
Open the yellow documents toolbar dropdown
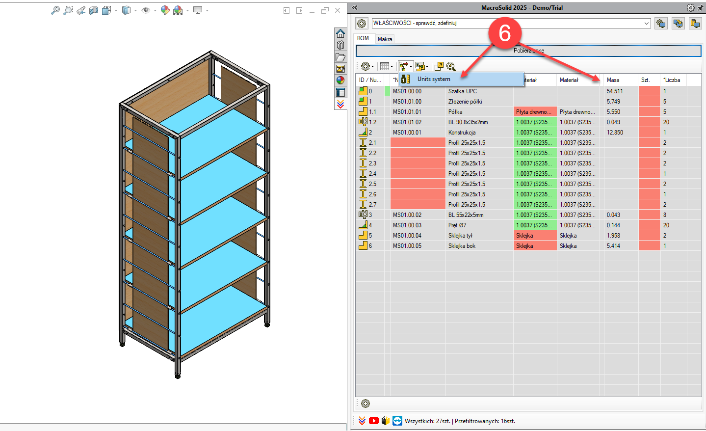pos(421,66)
